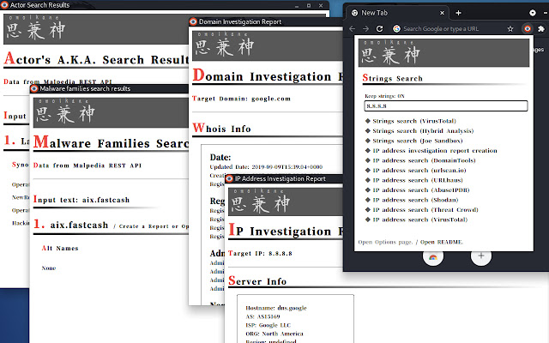
Task: Click Malware families search results window icon
Action: (x=34, y=88)
